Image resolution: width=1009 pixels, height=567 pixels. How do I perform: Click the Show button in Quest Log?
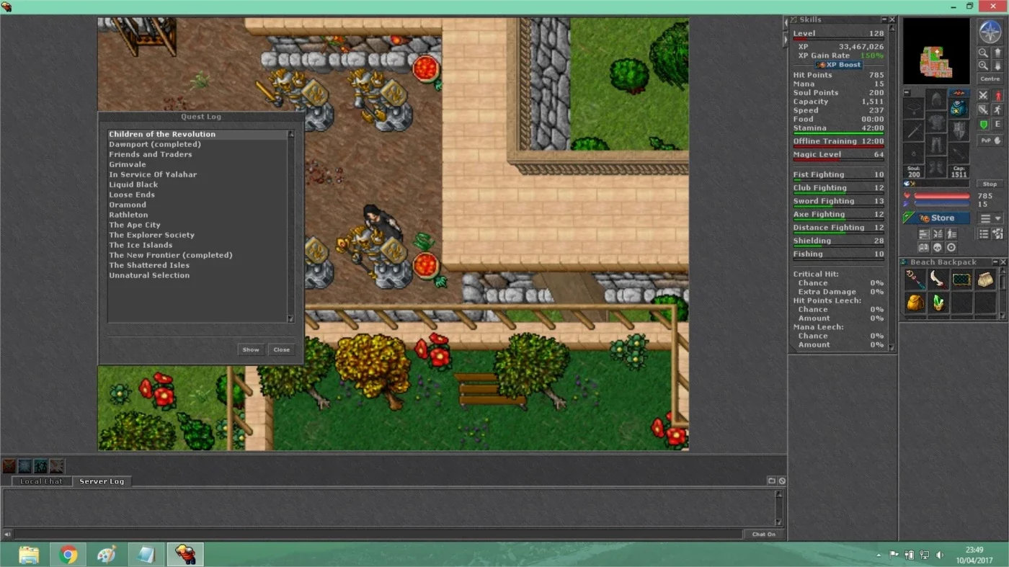(x=251, y=349)
